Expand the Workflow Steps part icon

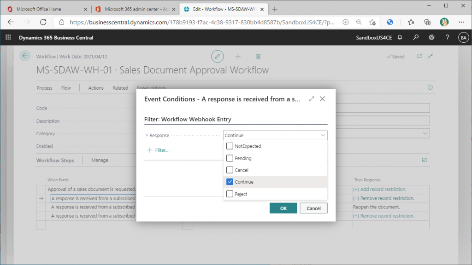point(425,160)
